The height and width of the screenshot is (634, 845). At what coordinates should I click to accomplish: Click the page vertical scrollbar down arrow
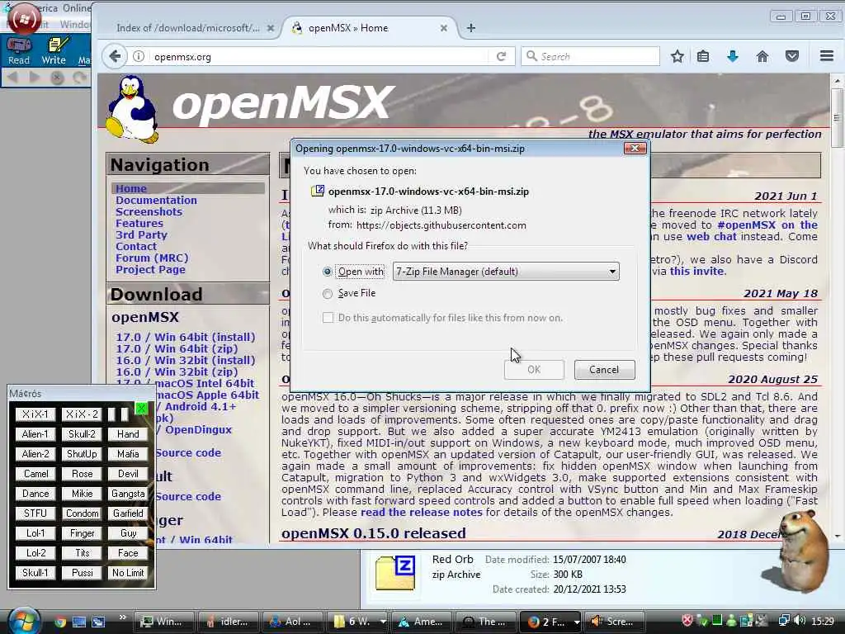point(838,536)
